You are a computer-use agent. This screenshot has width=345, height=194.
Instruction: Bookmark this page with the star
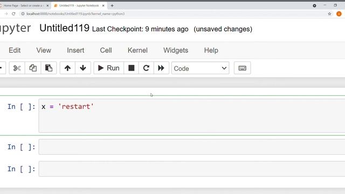point(329,13)
